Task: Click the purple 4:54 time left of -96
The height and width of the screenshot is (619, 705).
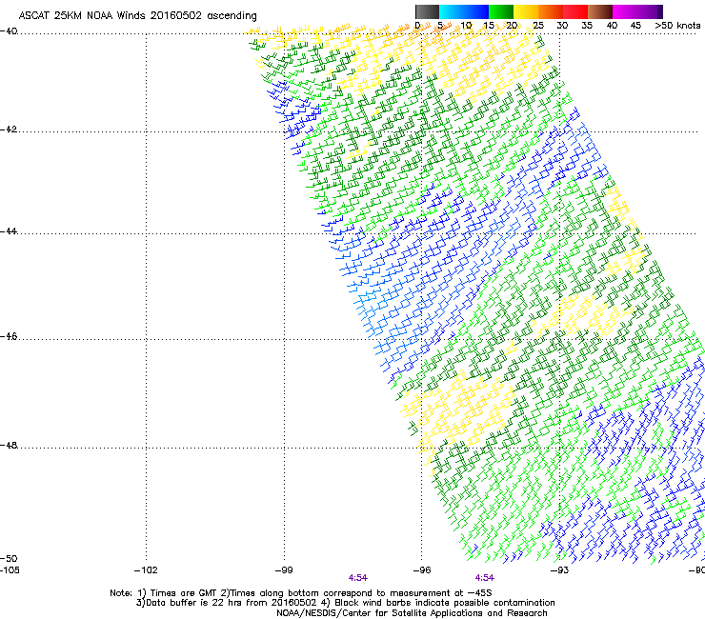Action: click(358, 578)
